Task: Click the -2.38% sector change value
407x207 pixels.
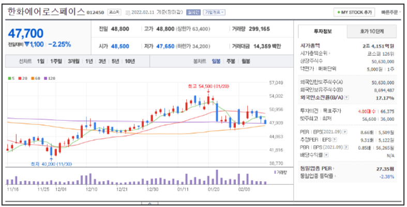Action: pos(387,176)
